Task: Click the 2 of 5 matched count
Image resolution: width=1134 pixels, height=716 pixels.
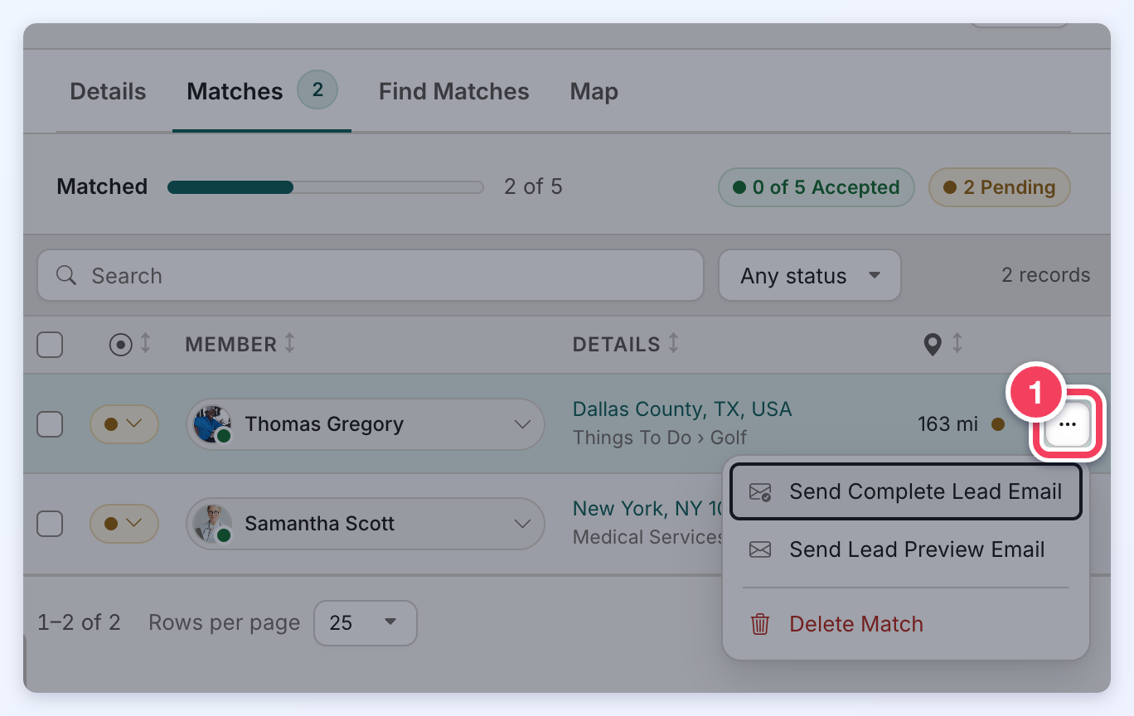Action: tap(533, 187)
